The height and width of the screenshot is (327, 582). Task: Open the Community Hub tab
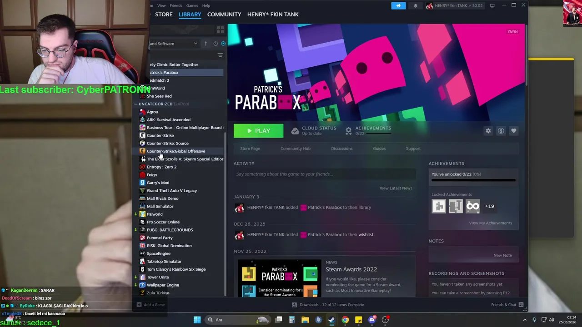296,149
